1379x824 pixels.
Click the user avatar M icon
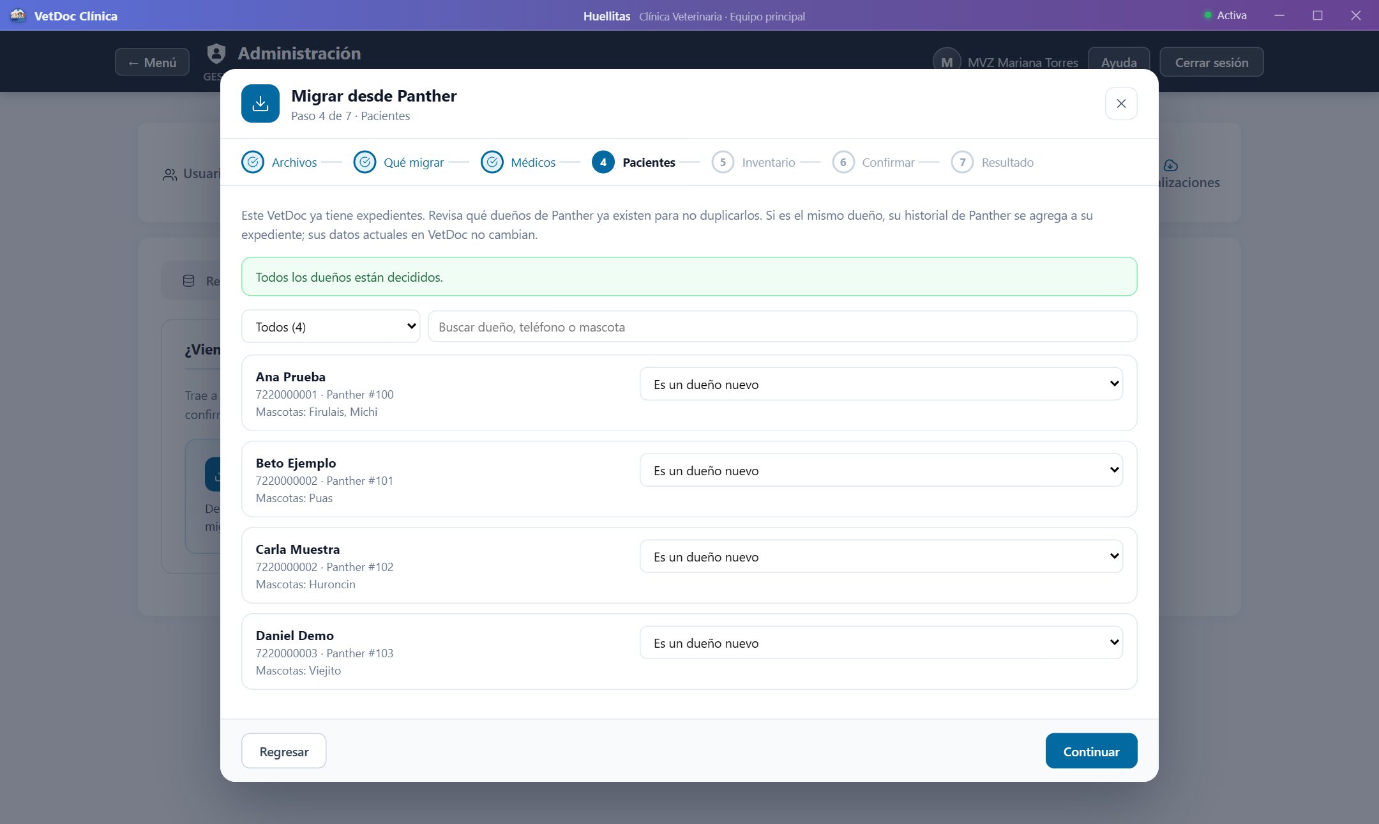(x=947, y=62)
